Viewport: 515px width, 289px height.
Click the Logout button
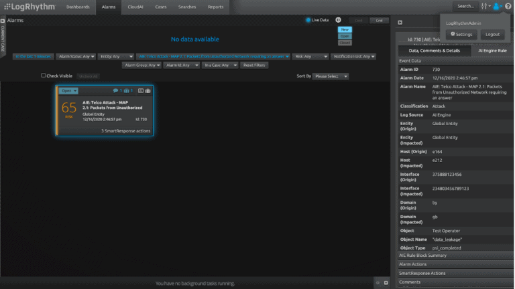click(x=492, y=34)
